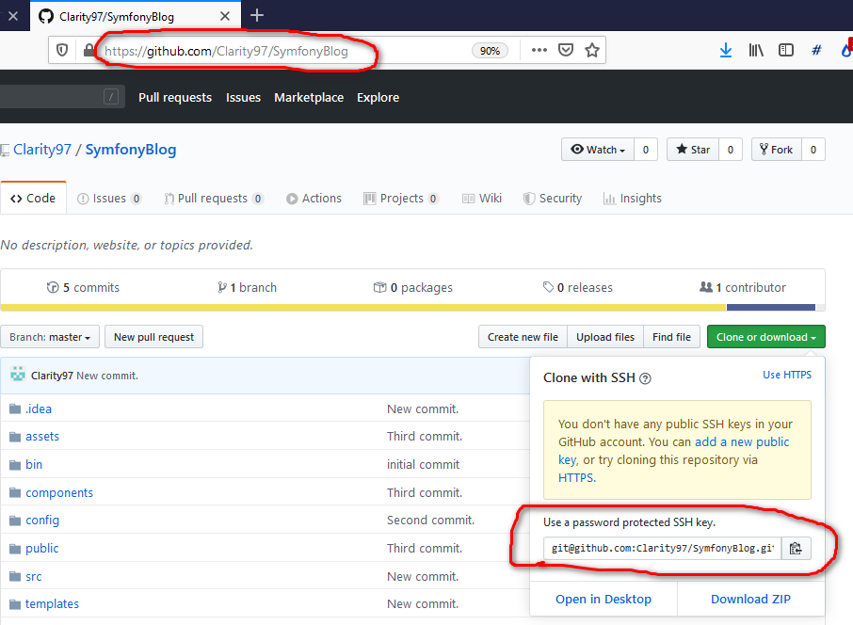
Task: Switch to repository Pull requests tab
Action: click(214, 199)
